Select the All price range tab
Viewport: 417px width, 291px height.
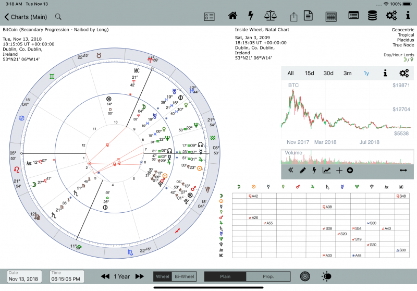(x=291, y=73)
